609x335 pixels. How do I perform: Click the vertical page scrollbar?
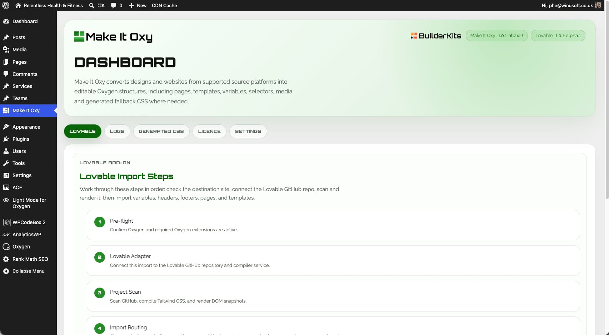607,100
